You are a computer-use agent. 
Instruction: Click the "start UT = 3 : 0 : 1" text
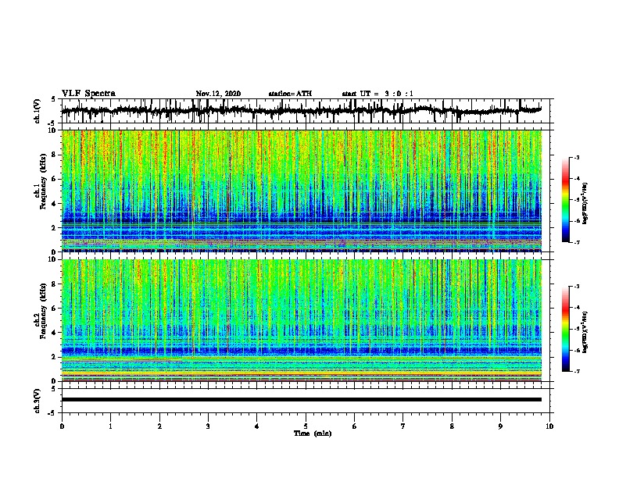click(x=377, y=94)
